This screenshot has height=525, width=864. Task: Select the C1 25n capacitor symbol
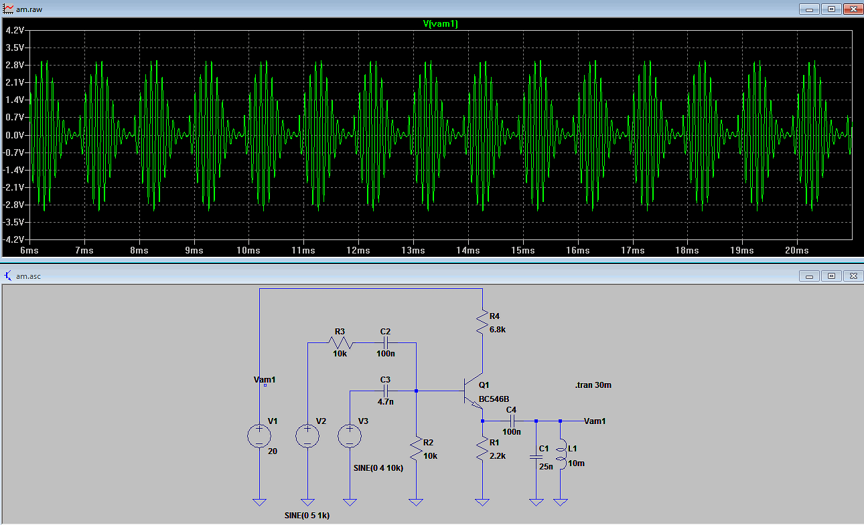point(536,457)
